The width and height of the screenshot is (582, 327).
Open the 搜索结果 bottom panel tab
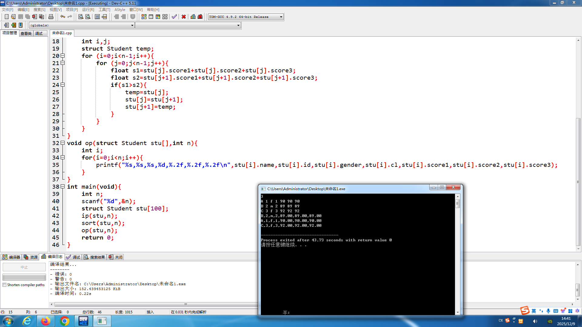point(95,257)
